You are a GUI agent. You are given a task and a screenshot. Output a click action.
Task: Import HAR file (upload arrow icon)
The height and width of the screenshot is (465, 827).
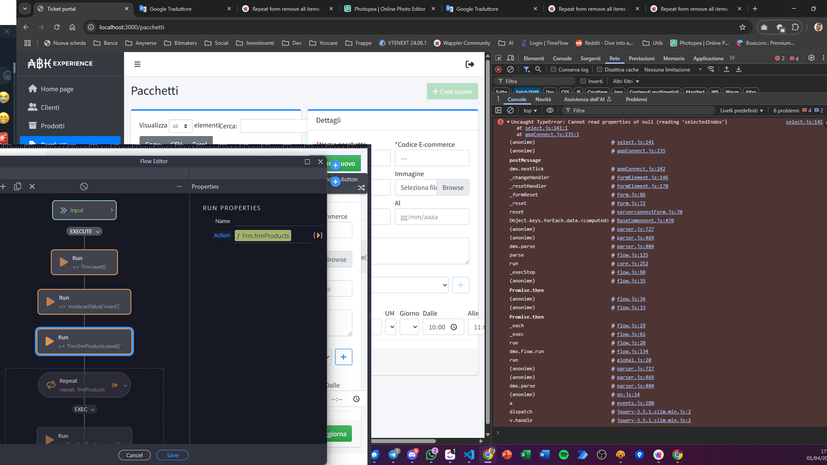[x=727, y=69]
